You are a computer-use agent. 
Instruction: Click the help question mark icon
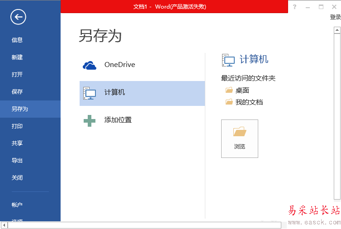pos(294,7)
